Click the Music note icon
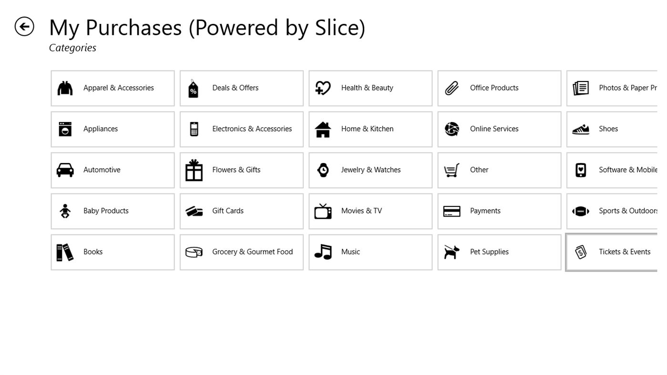Image resolution: width=667 pixels, height=375 pixels. [x=323, y=252]
